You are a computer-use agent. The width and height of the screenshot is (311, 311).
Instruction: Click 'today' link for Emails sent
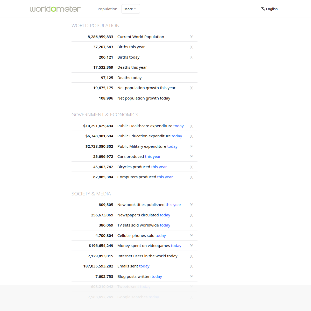[x=144, y=266]
